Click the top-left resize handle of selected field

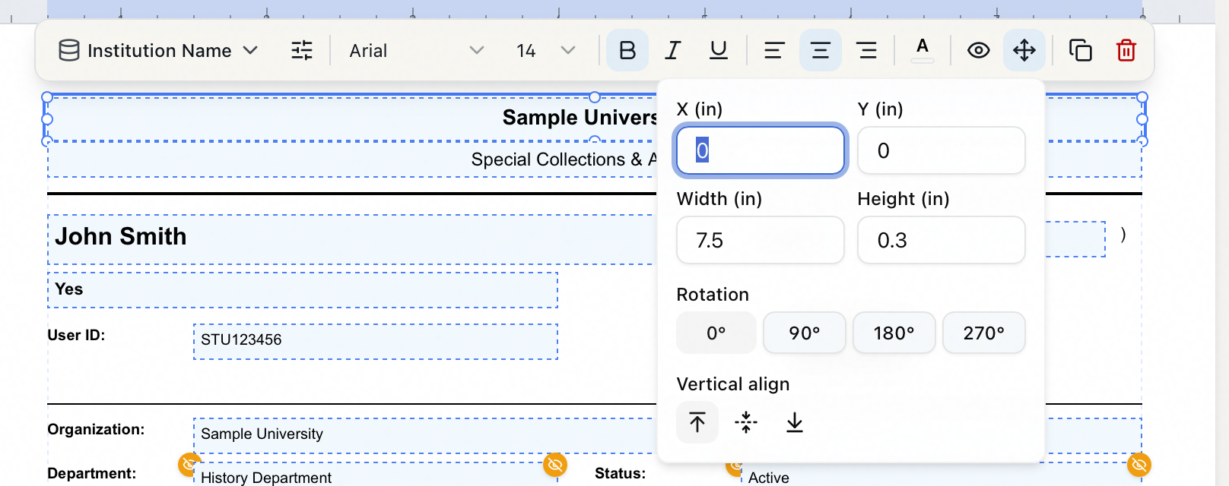point(47,97)
